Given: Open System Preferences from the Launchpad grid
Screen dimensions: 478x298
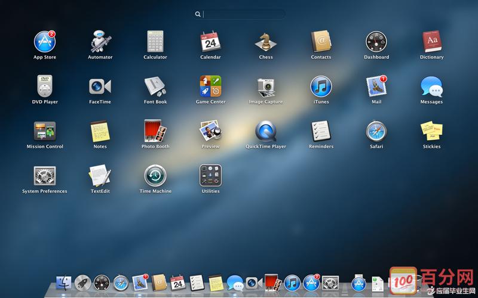Looking at the screenshot, I should point(45,176).
